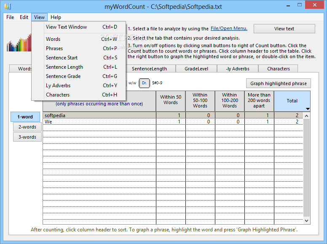
Task: Sort by More than 200 words apart header
Action: tap(259, 101)
